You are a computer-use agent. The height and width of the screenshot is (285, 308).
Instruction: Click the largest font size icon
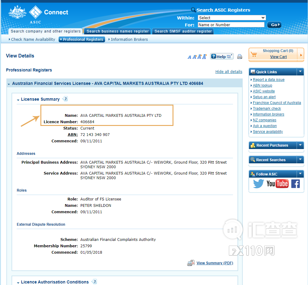pyautogui.click(x=204, y=57)
